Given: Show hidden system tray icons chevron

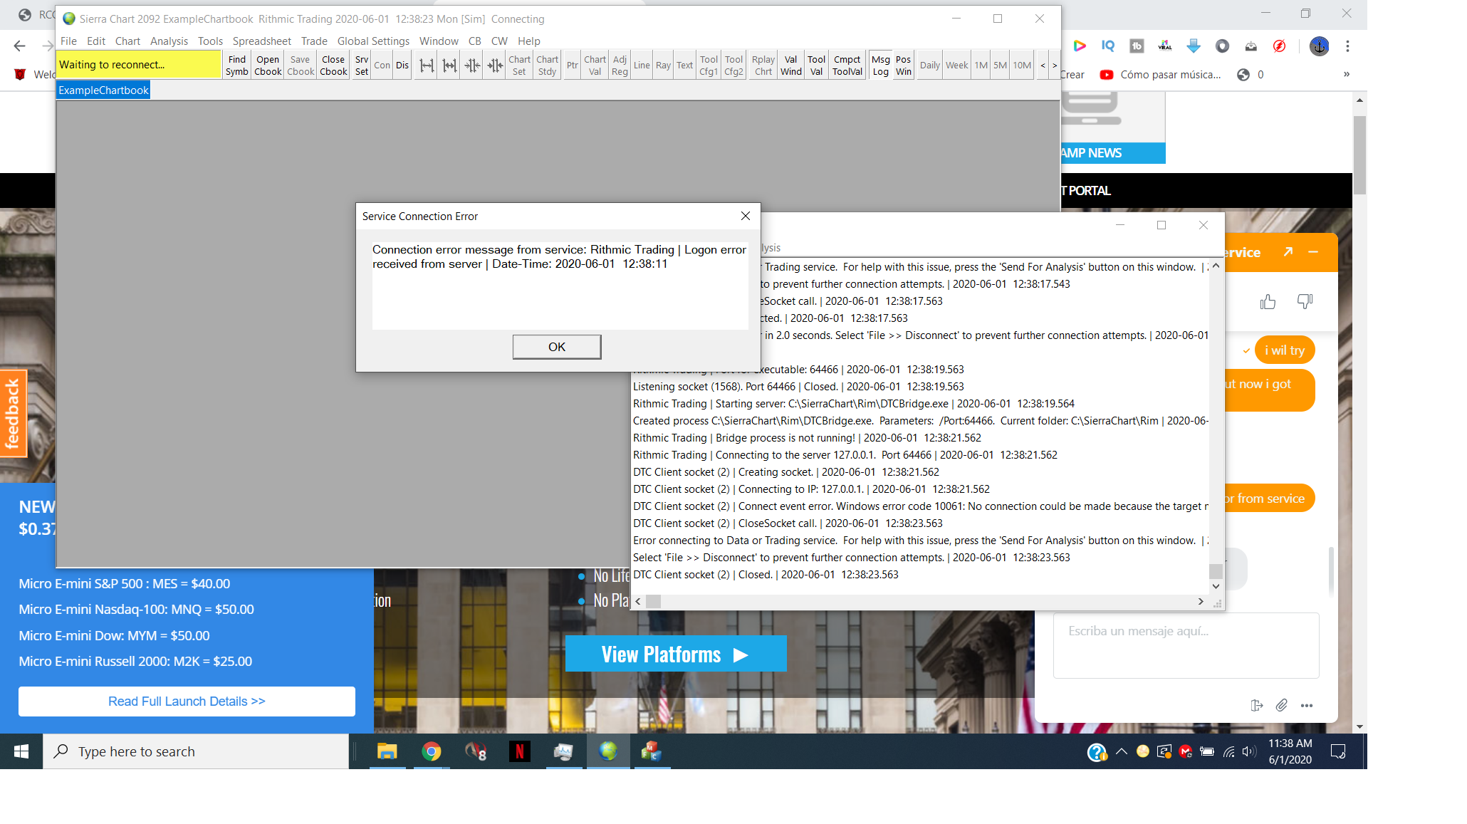Looking at the screenshot, I should (x=1122, y=751).
